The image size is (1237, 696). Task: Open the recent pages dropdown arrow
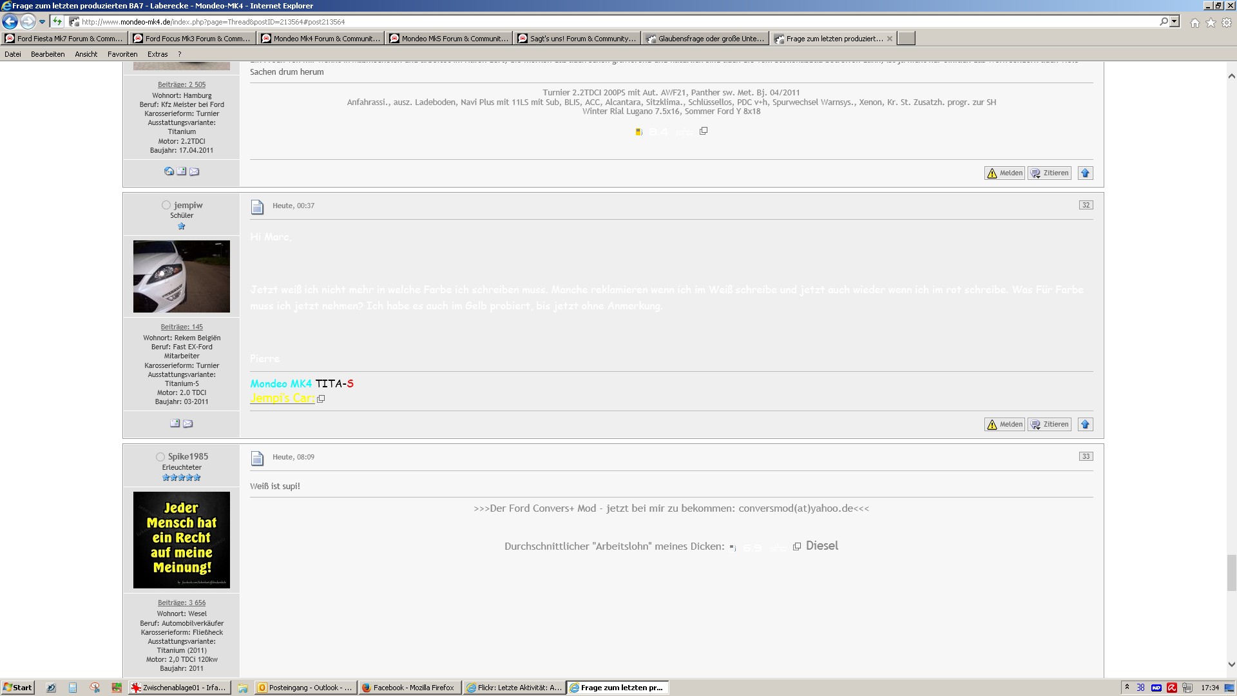42,22
